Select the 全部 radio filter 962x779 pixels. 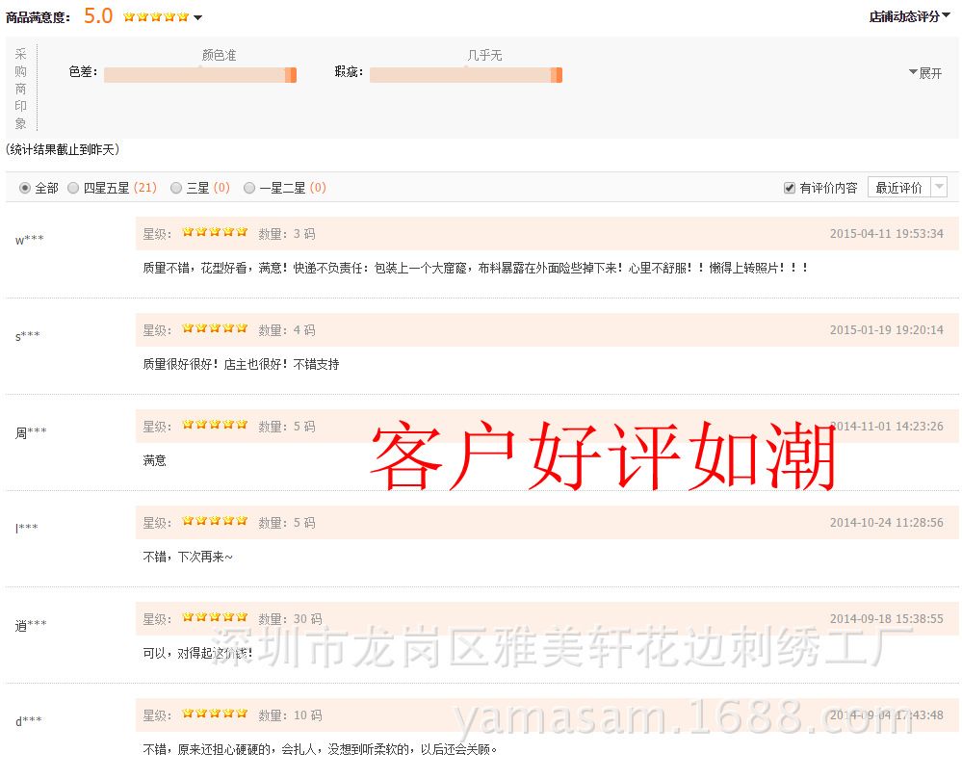25,189
